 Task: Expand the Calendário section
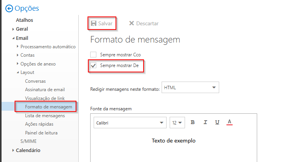tap(13, 151)
